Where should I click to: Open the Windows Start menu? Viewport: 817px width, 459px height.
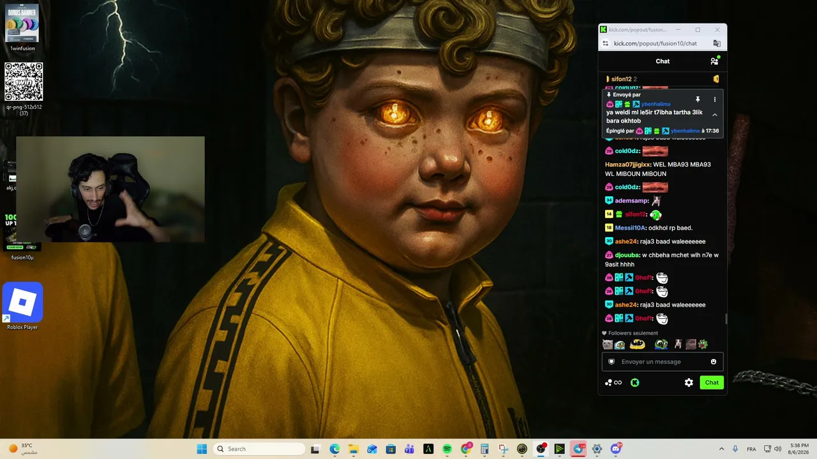pos(202,449)
